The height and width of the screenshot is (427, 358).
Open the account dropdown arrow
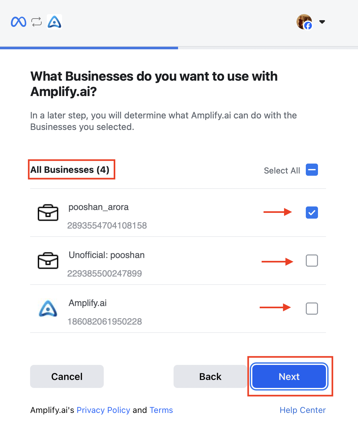(322, 22)
